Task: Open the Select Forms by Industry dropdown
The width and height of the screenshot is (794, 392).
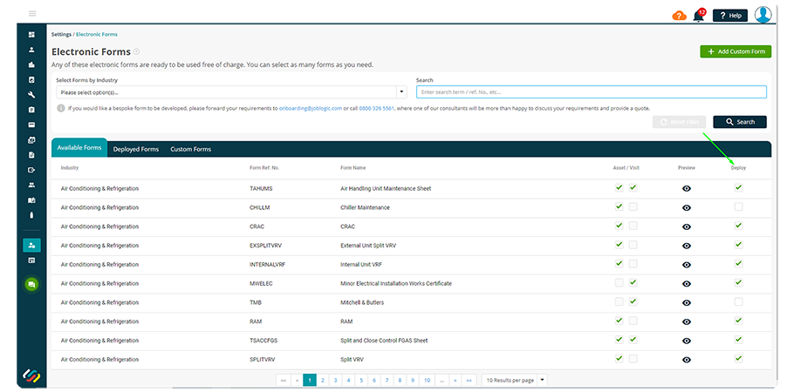Action: pyautogui.click(x=231, y=92)
